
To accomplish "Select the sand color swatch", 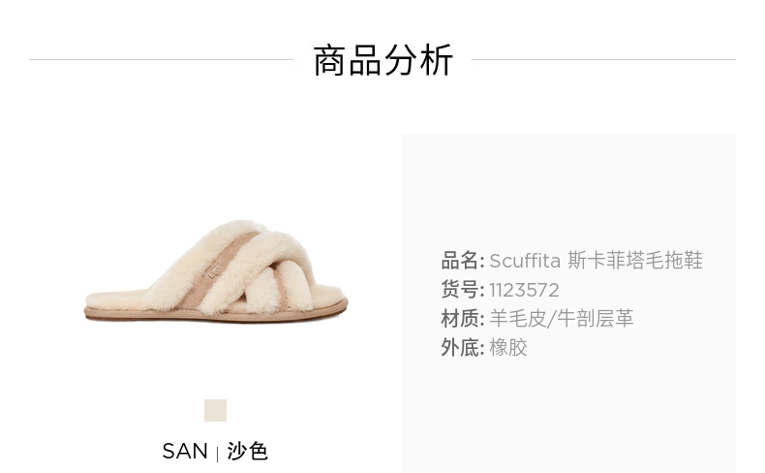I will (215, 410).
